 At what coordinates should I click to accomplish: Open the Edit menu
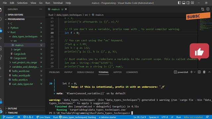(12, 3)
